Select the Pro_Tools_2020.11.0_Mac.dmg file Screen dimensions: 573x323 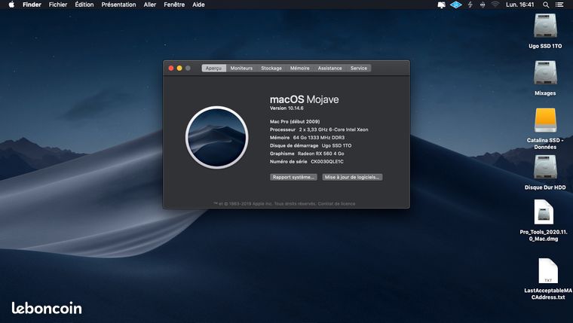point(544,212)
